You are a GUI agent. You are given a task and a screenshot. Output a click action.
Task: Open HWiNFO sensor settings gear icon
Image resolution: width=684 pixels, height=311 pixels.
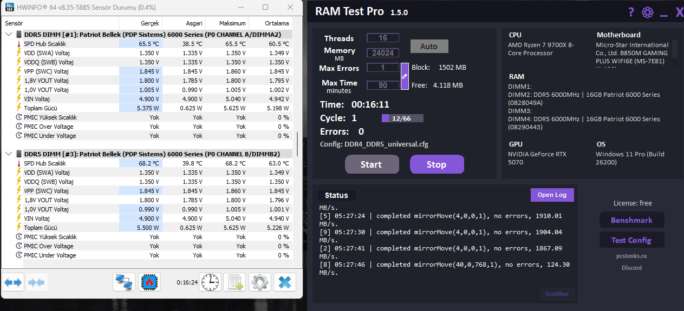pos(260,282)
